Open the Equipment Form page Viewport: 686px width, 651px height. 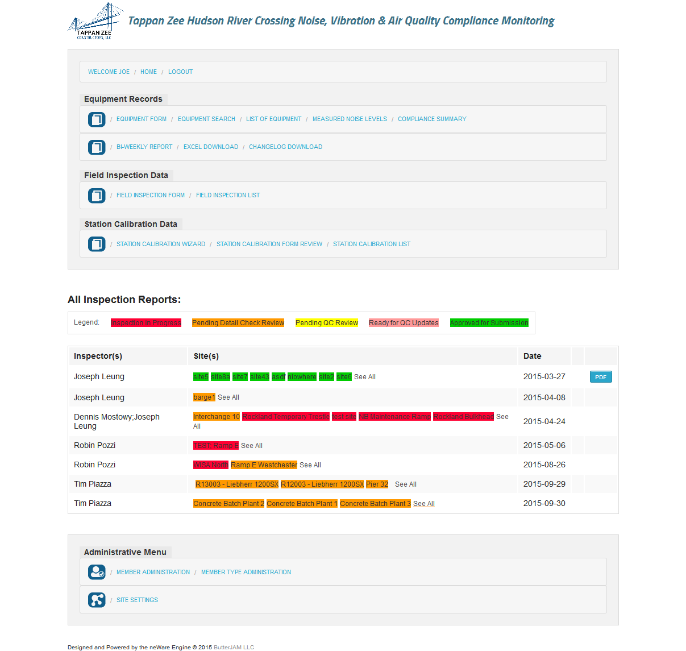coord(142,119)
